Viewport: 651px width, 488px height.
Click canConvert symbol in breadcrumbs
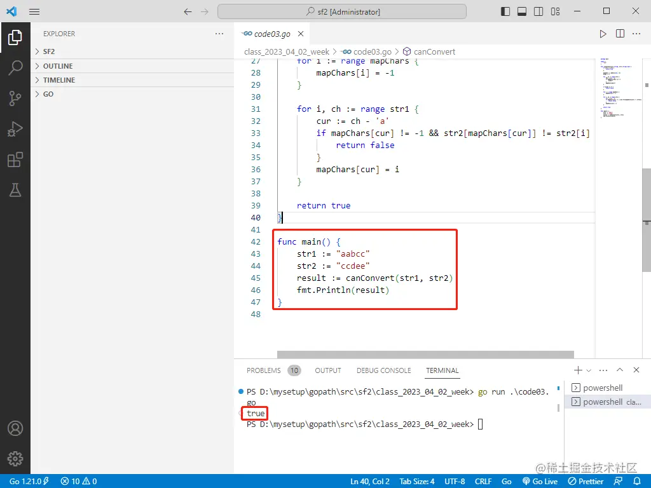coord(429,51)
